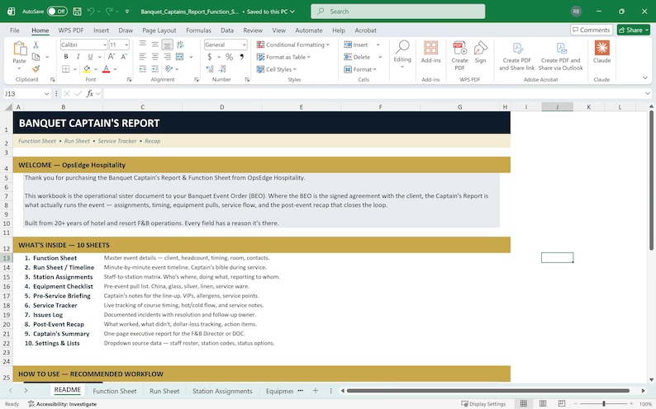Click the Sign icon
656x409 pixels.
click(480, 52)
